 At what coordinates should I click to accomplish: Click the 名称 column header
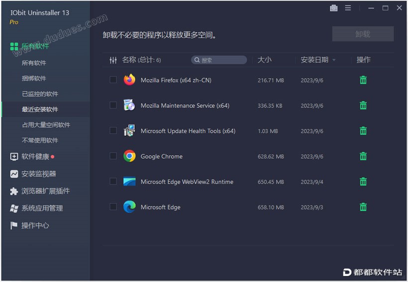(x=129, y=60)
